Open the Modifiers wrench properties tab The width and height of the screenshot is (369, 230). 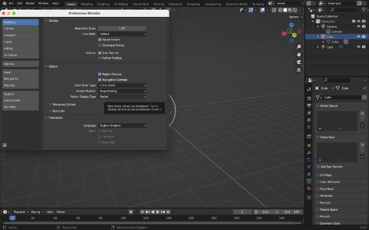(x=309, y=153)
